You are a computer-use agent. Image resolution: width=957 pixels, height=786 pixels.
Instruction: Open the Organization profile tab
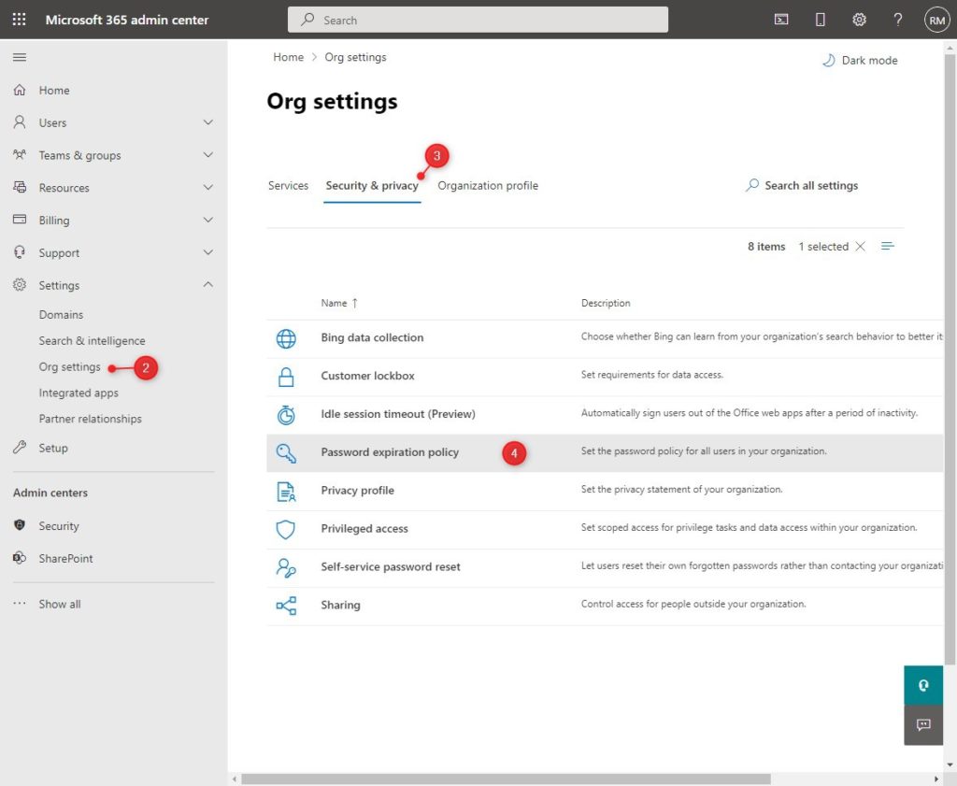click(x=488, y=185)
